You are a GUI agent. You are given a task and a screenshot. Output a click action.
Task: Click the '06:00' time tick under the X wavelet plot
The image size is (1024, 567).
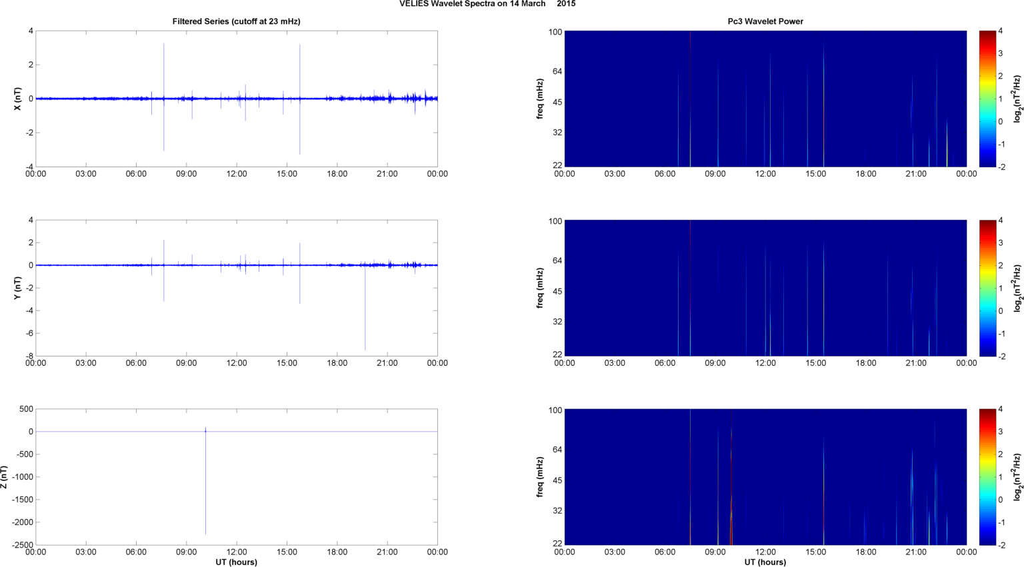click(x=665, y=174)
